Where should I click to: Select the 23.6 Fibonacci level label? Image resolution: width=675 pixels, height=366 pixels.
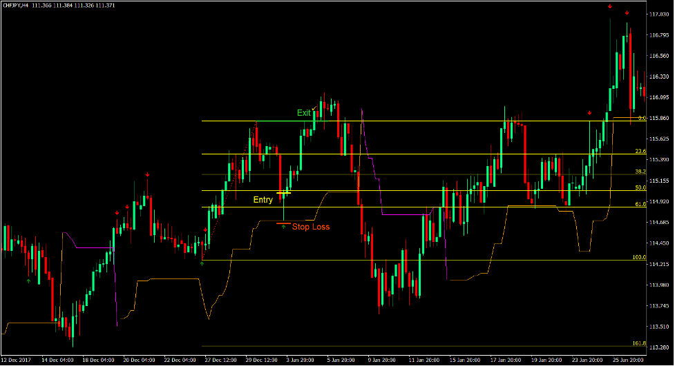pyautogui.click(x=640, y=151)
